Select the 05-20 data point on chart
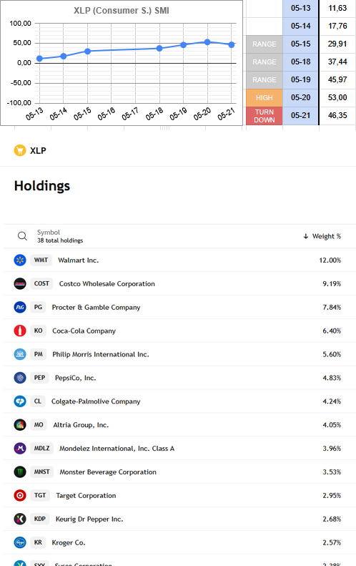This screenshot has width=356, height=566. (207, 42)
